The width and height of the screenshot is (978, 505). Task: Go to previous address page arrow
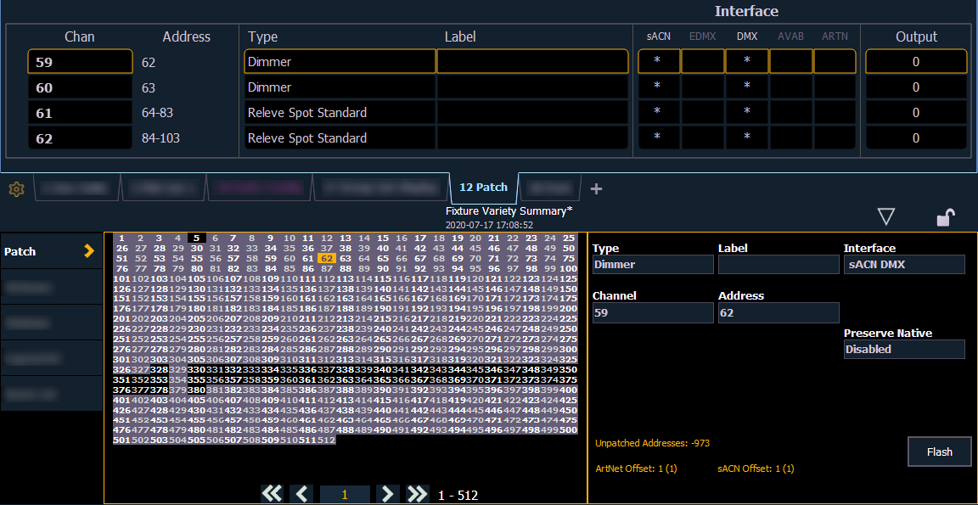tap(301, 494)
